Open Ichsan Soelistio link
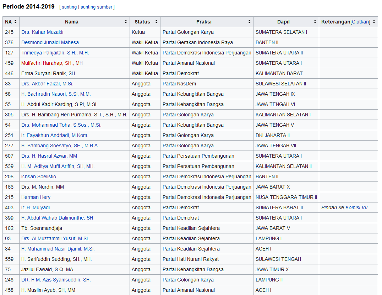This screenshot has width=382, height=295. point(38,177)
